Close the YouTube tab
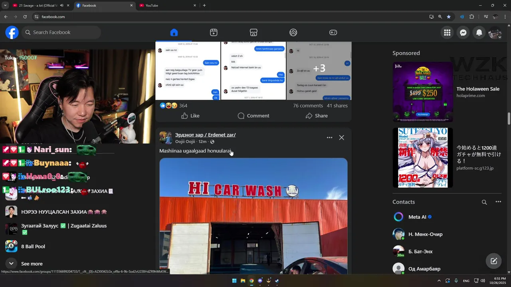511x287 pixels. (x=195, y=6)
